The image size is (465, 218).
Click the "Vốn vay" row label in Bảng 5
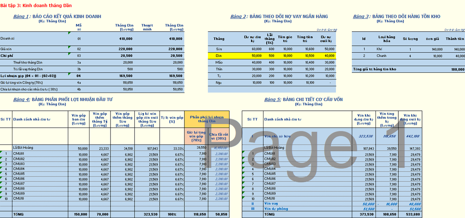pos(270,203)
